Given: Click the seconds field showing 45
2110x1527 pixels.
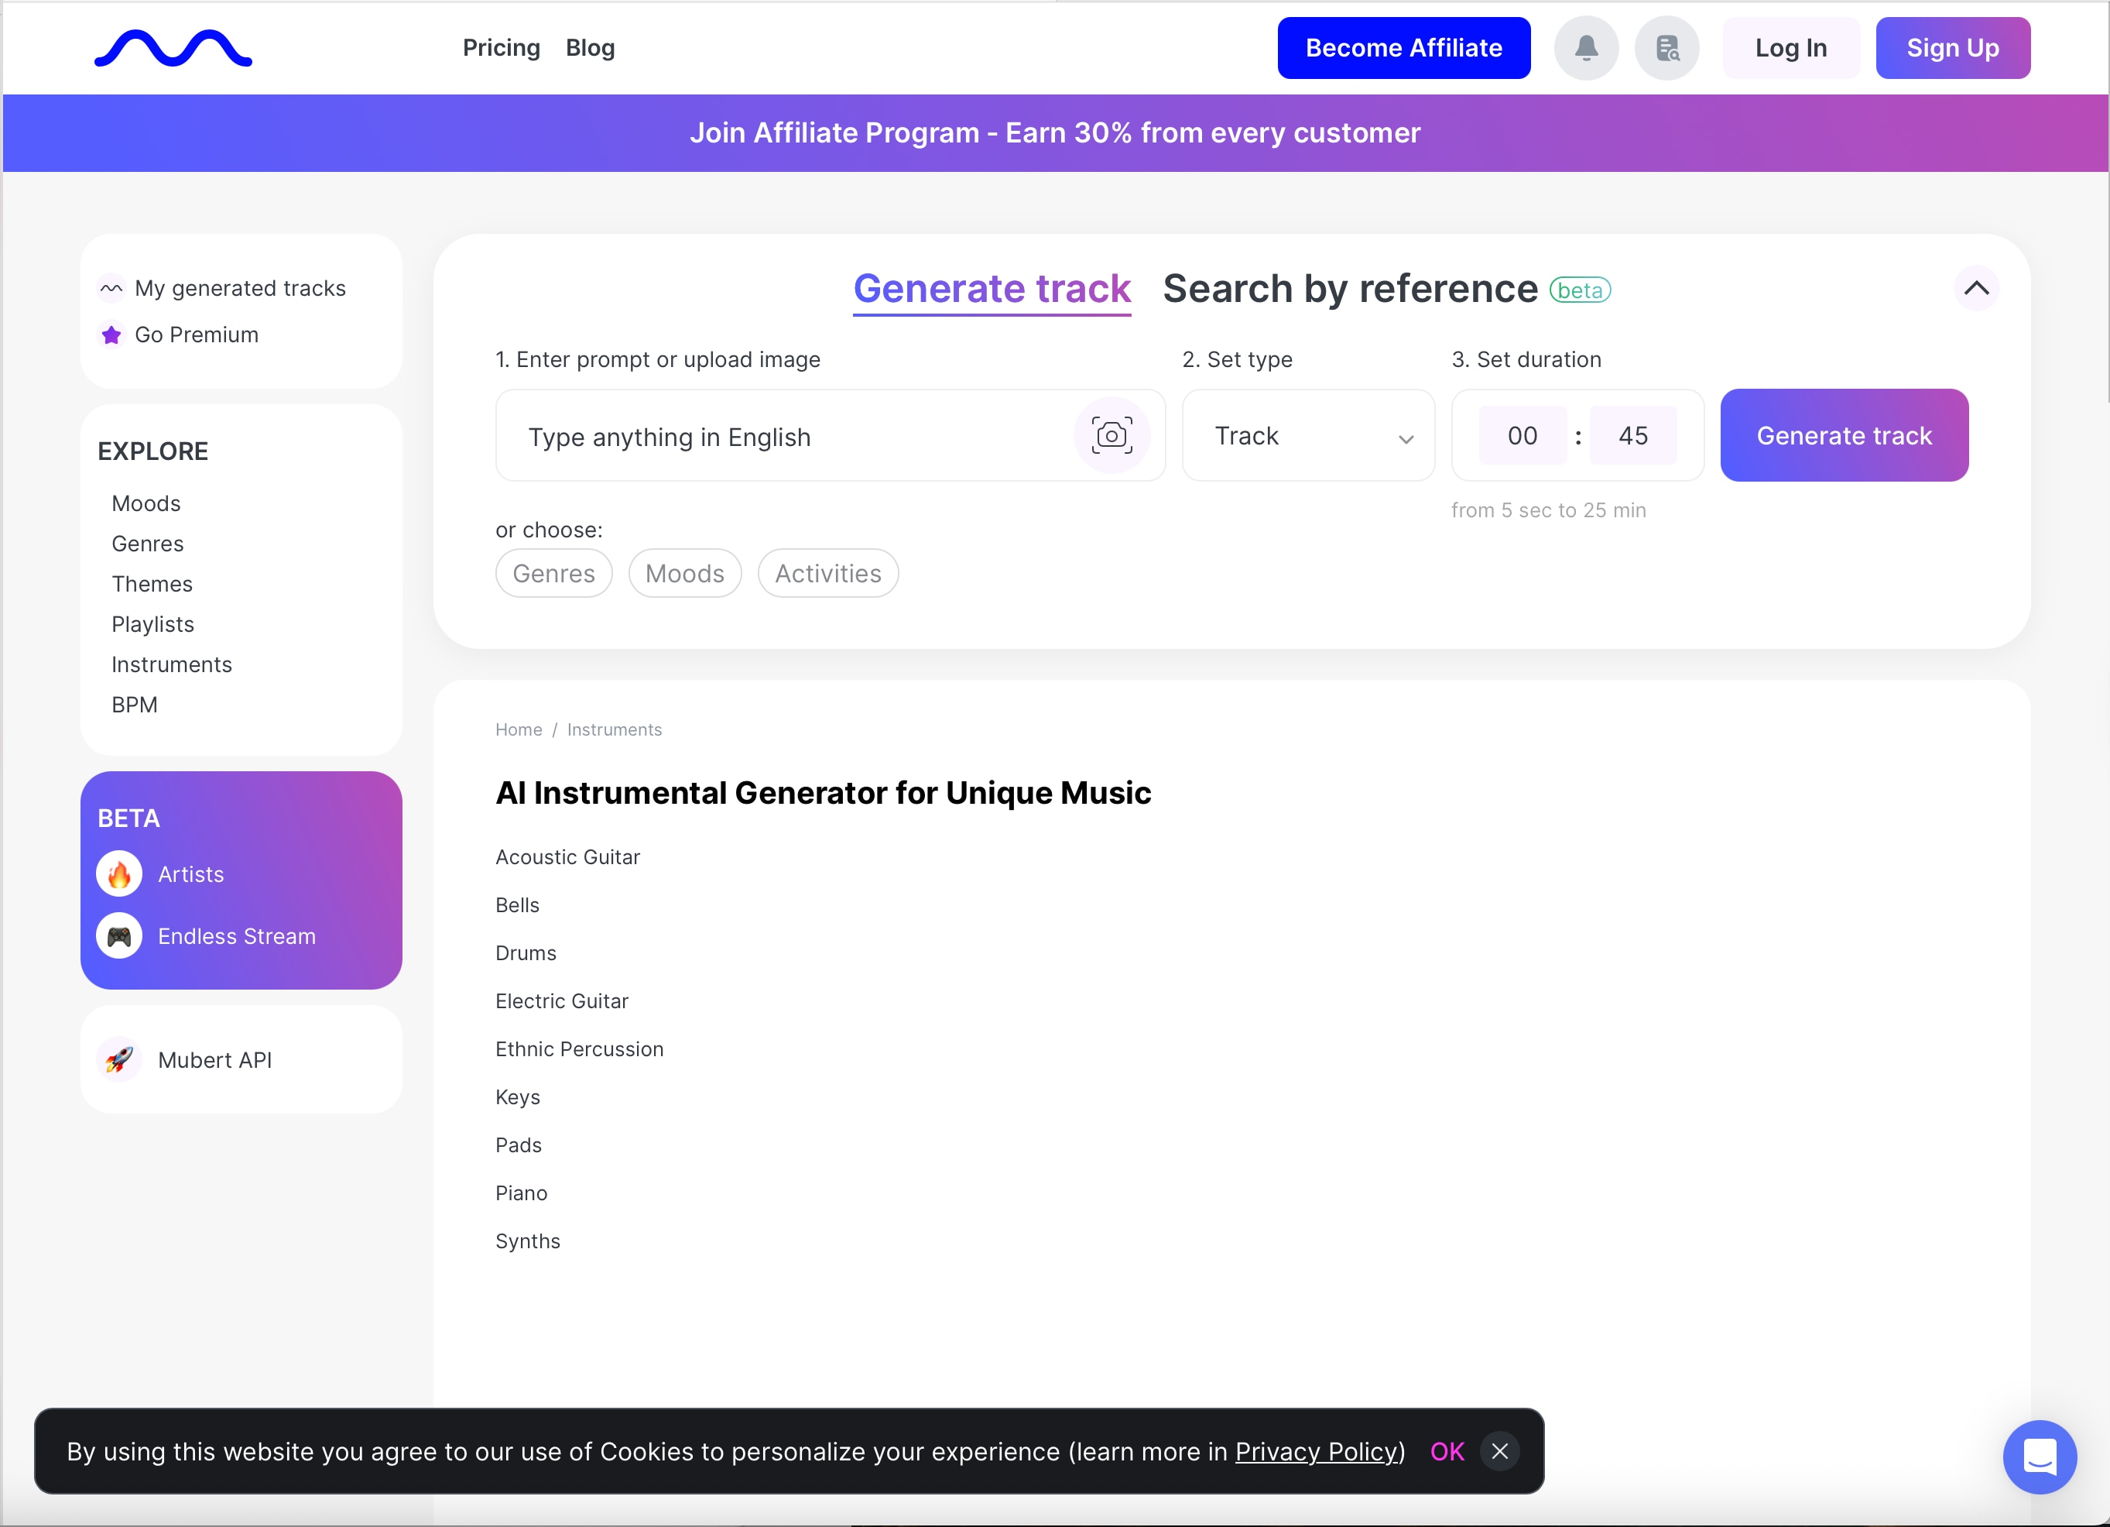Looking at the screenshot, I should (1632, 435).
